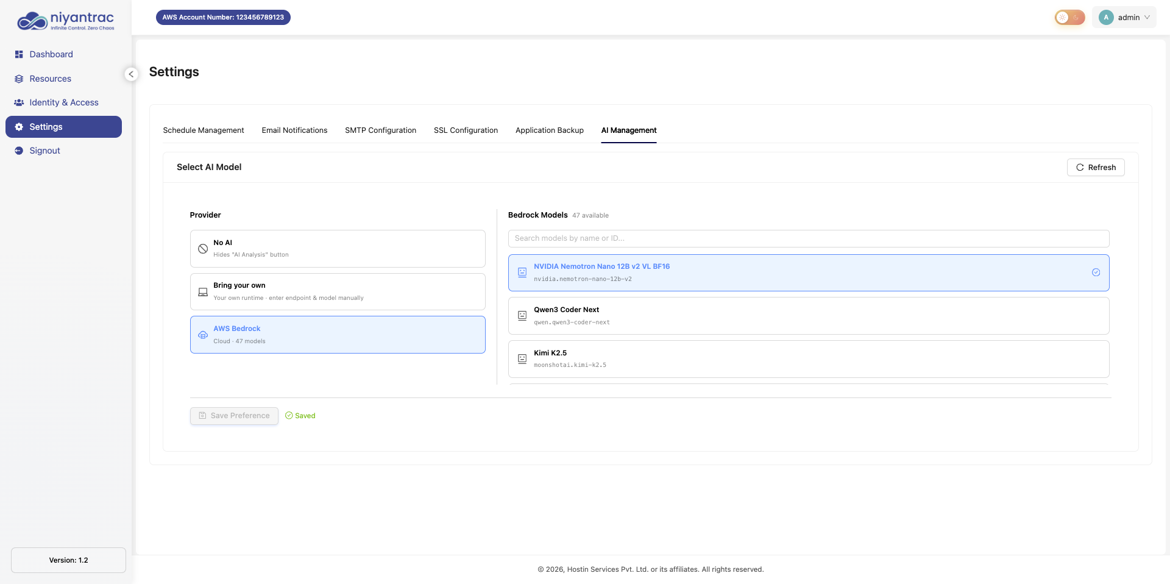
Task: Click the Select AI Model heading
Action: pos(209,167)
